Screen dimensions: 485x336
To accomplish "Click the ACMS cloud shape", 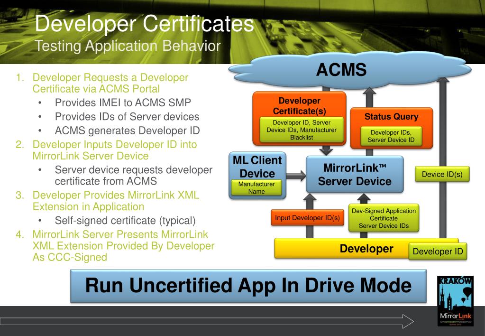I will 349,70.
